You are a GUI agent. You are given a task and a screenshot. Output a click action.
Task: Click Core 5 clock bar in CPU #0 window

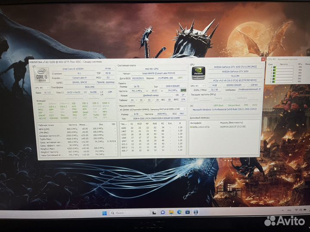point(282,82)
